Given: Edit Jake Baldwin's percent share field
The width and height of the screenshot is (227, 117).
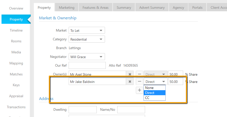Looking at the screenshot, I should 175,82.
